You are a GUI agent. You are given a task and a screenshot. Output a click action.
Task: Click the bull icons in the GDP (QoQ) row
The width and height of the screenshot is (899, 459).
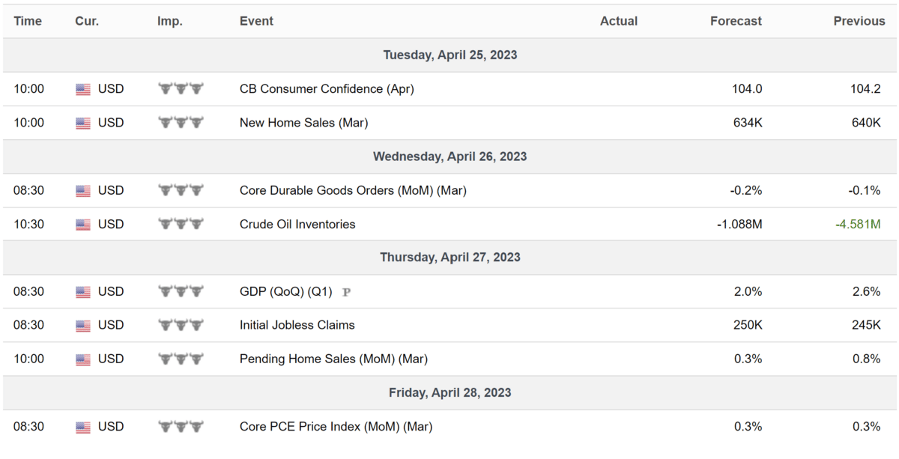point(181,291)
